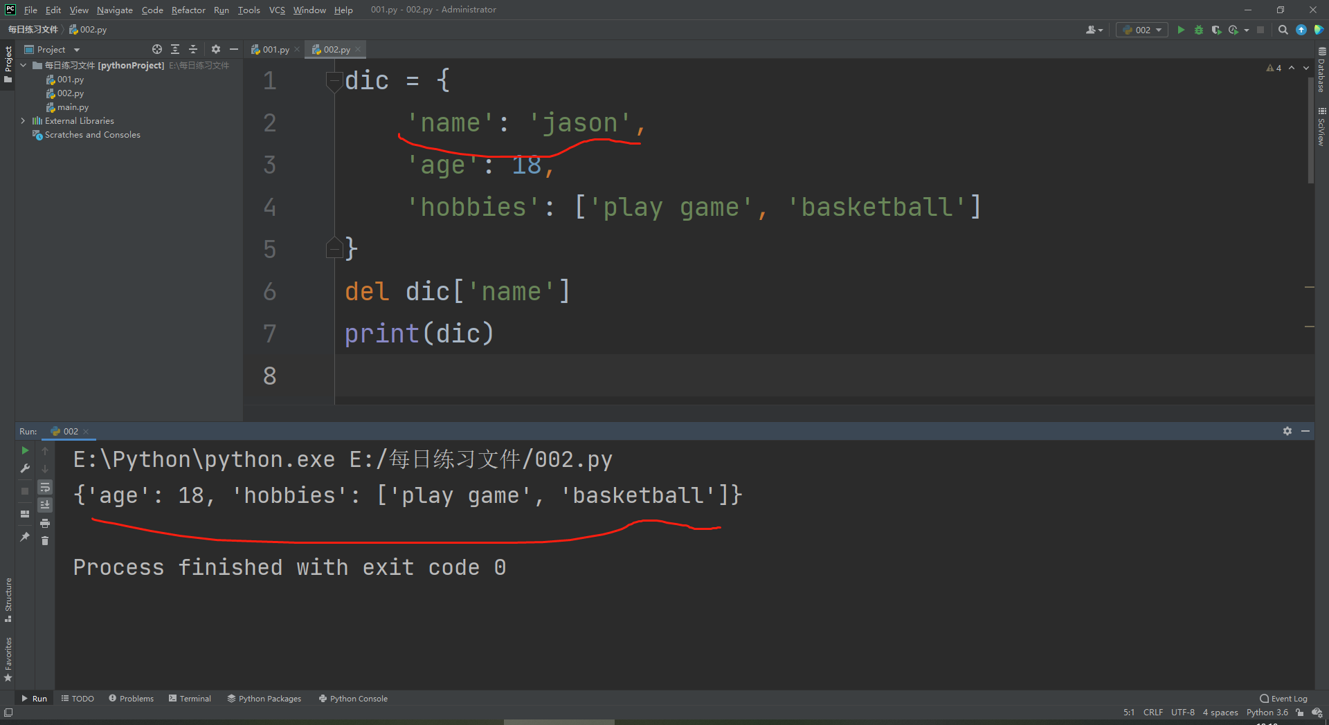The image size is (1329, 725).
Task: Toggle the Database tool window stripe
Action: click(1321, 70)
